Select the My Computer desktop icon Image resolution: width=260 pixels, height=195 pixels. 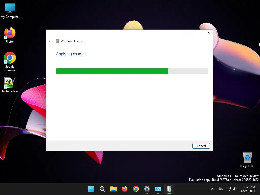click(10, 11)
